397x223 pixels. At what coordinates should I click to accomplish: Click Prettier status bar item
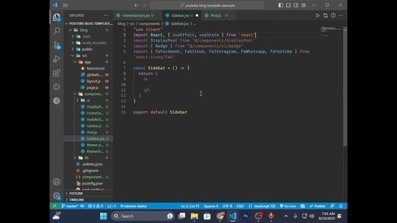pos(317,206)
